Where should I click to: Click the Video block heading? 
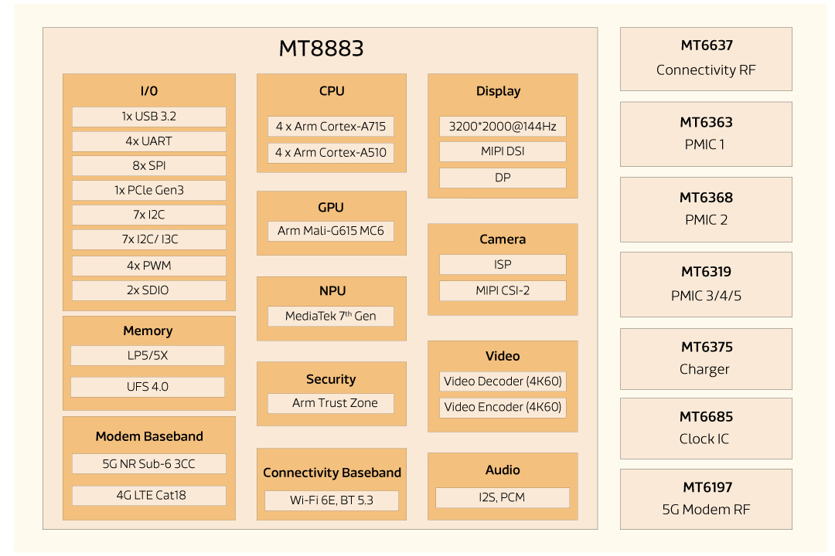[x=503, y=357]
